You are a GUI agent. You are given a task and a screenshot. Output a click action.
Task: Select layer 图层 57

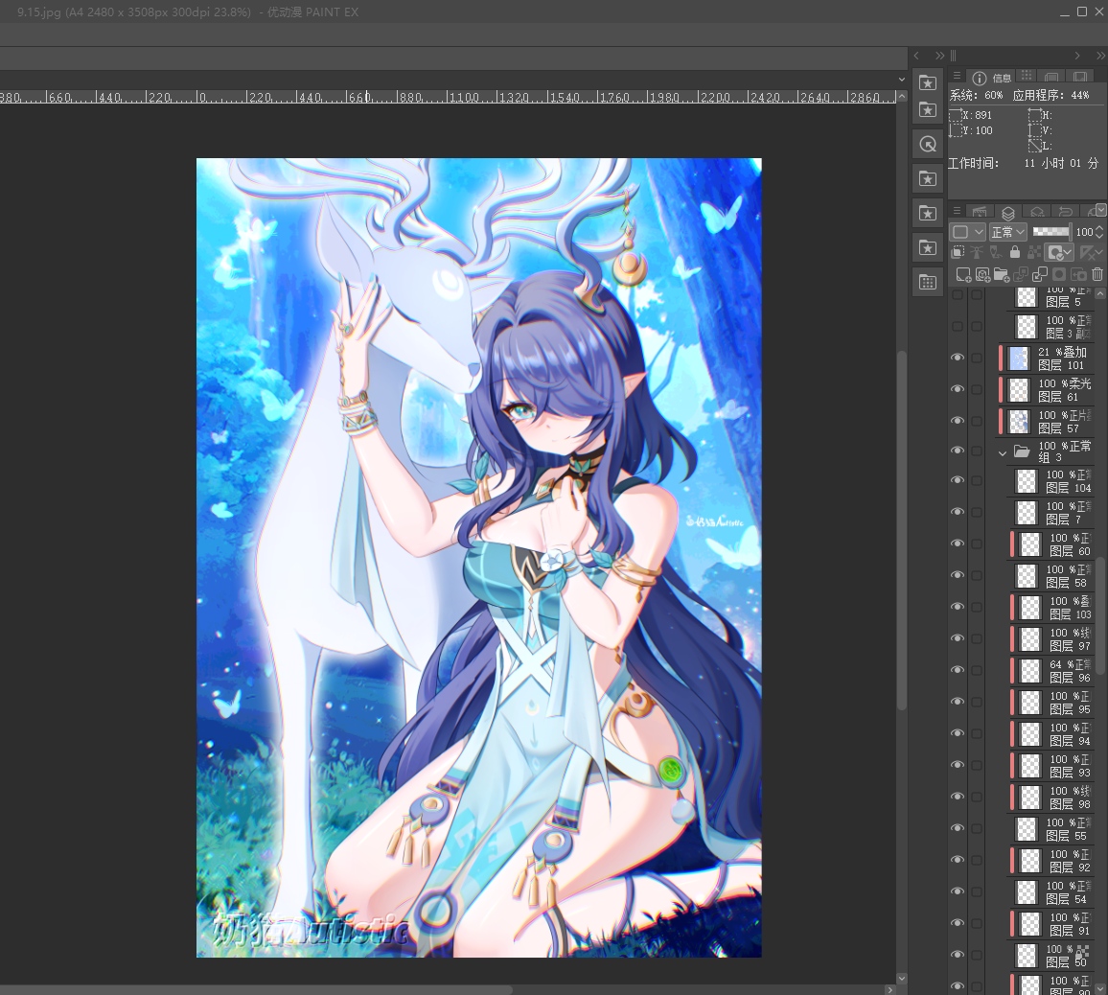[1049, 421]
